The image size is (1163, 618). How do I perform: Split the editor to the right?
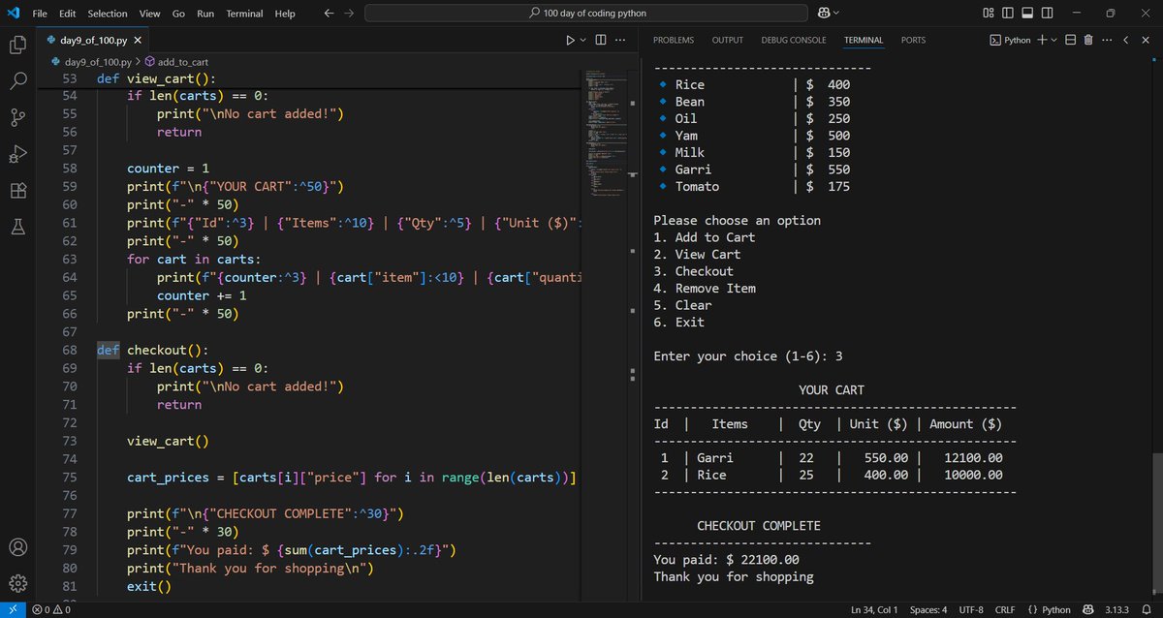click(x=600, y=40)
